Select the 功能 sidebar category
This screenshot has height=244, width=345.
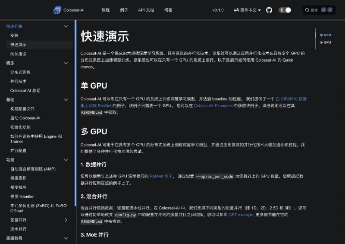(x=10, y=160)
